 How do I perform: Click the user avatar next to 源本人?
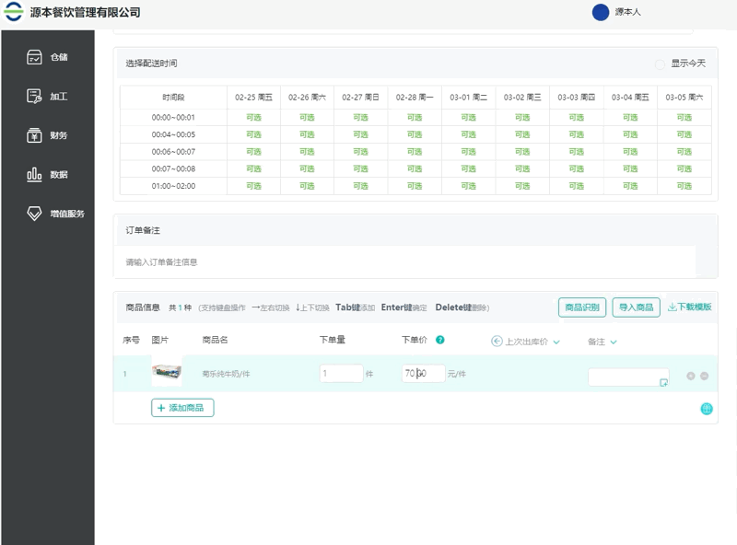[x=601, y=12]
